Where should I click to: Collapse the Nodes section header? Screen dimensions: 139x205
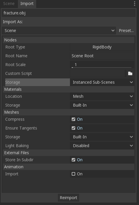pyautogui.click(x=69, y=40)
